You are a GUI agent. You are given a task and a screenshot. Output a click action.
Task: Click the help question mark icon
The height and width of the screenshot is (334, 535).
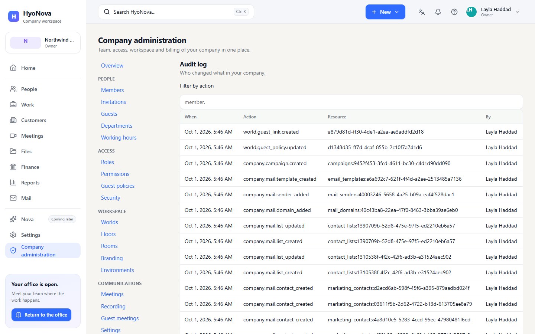tap(454, 12)
